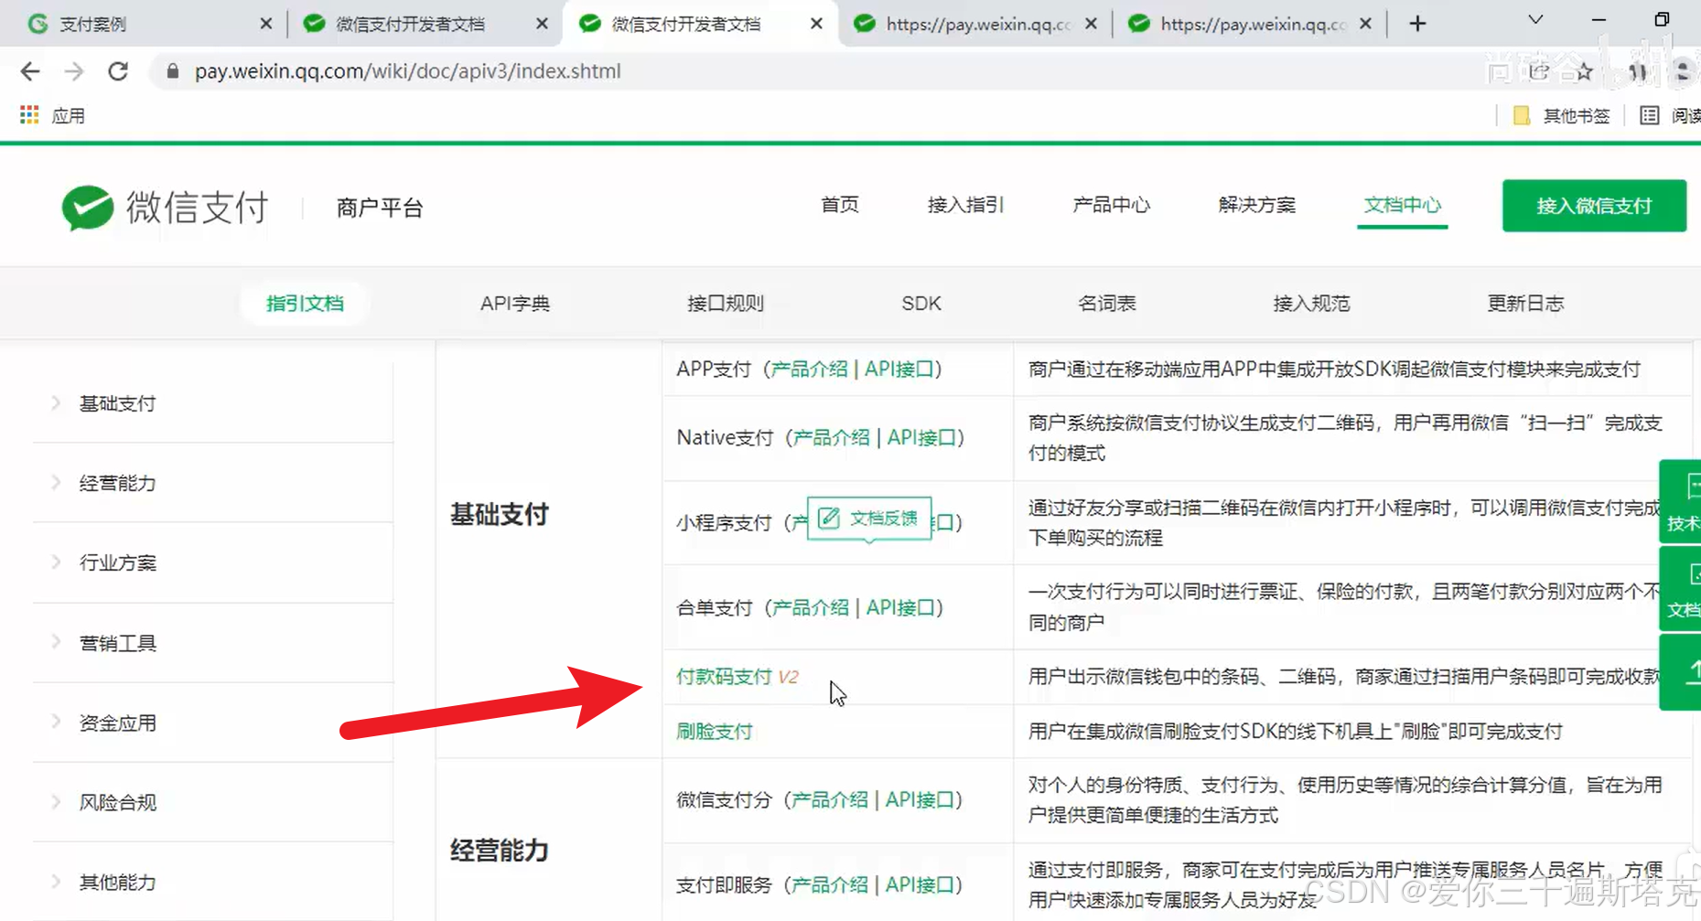
Task: Open the 接入指引 navigation item
Action: click(965, 205)
